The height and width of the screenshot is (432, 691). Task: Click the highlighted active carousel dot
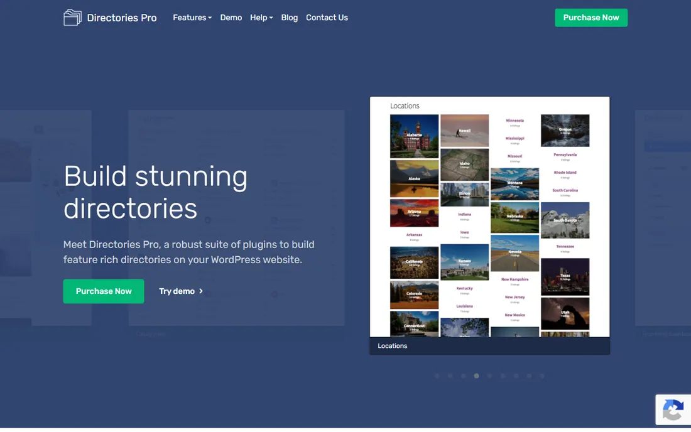pyautogui.click(x=476, y=375)
